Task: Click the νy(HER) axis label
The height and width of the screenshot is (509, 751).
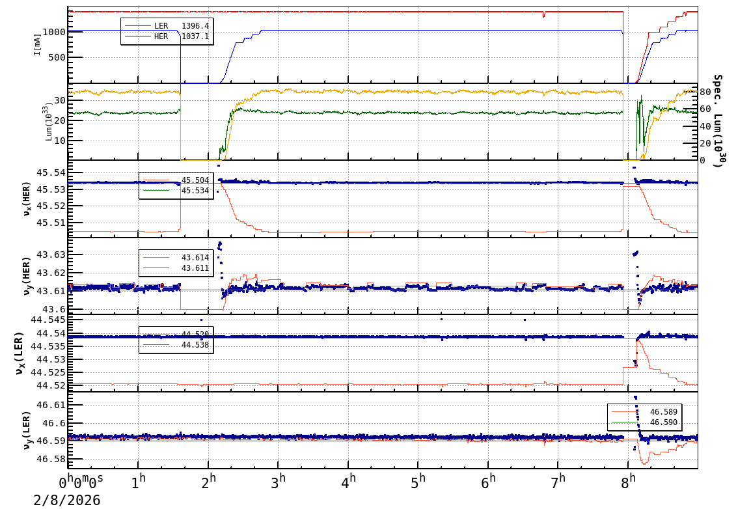Action: point(26,276)
